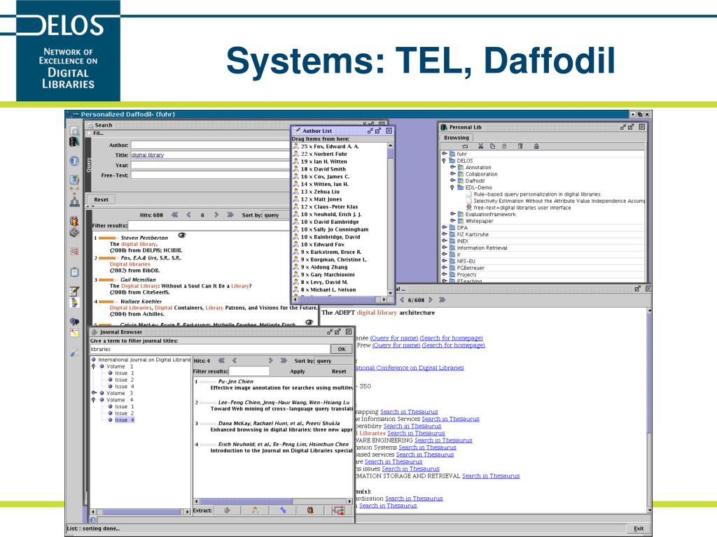Viewport: 717px width, 537px height.
Task: Click Apply in the Journal Browser filter row
Action: click(x=297, y=371)
